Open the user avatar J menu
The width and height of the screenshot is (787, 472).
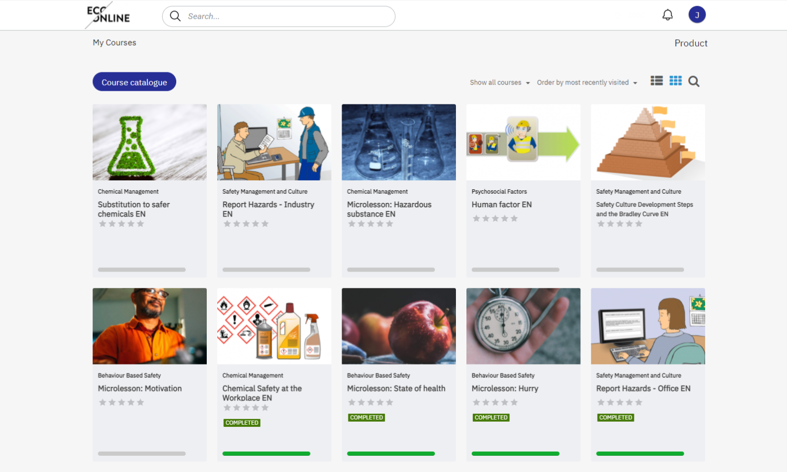697,15
